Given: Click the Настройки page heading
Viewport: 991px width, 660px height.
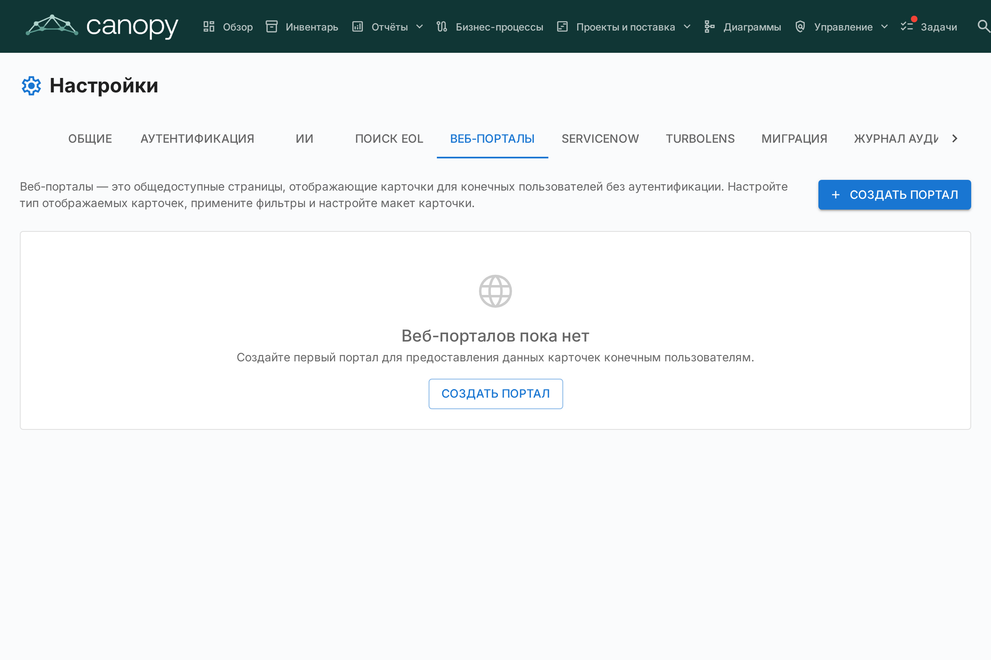Looking at the screenshot, I should pos(104,86).
